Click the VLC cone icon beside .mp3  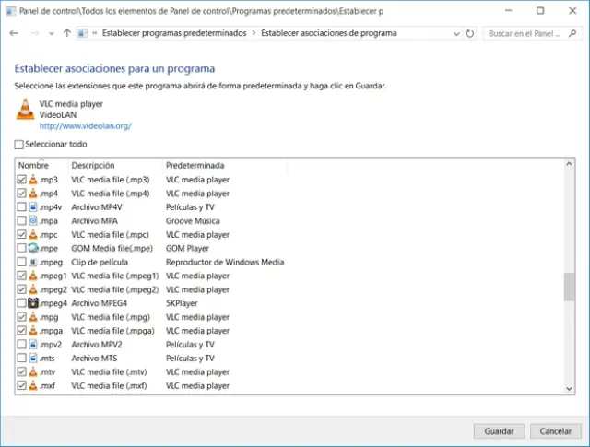pyautogui.click(x=33, y=180)
